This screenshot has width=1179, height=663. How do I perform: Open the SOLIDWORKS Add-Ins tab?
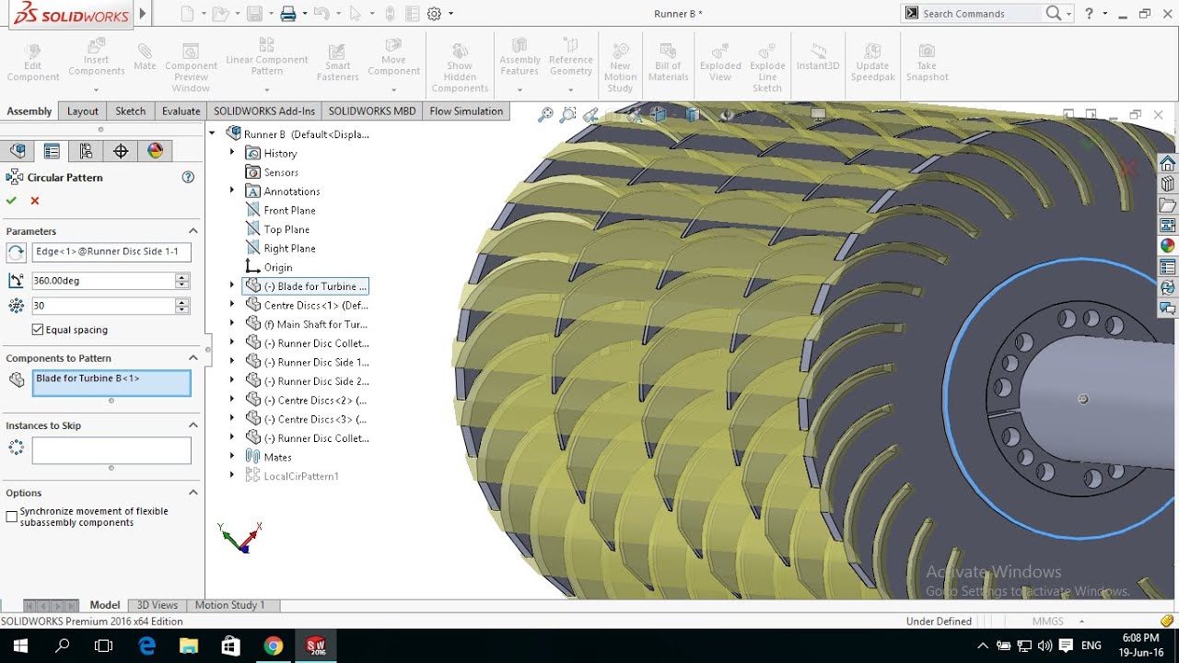[264, 110]
